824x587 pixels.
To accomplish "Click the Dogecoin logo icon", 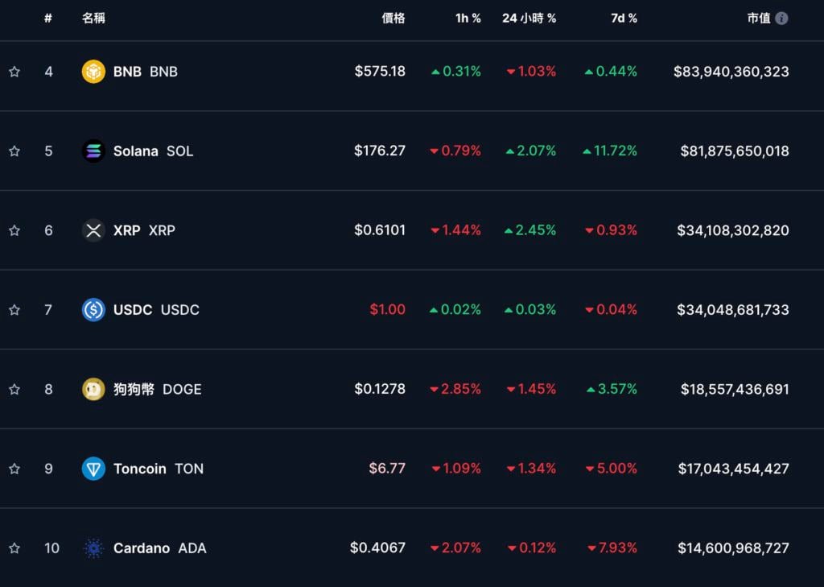I will click(x=93, y=389).
